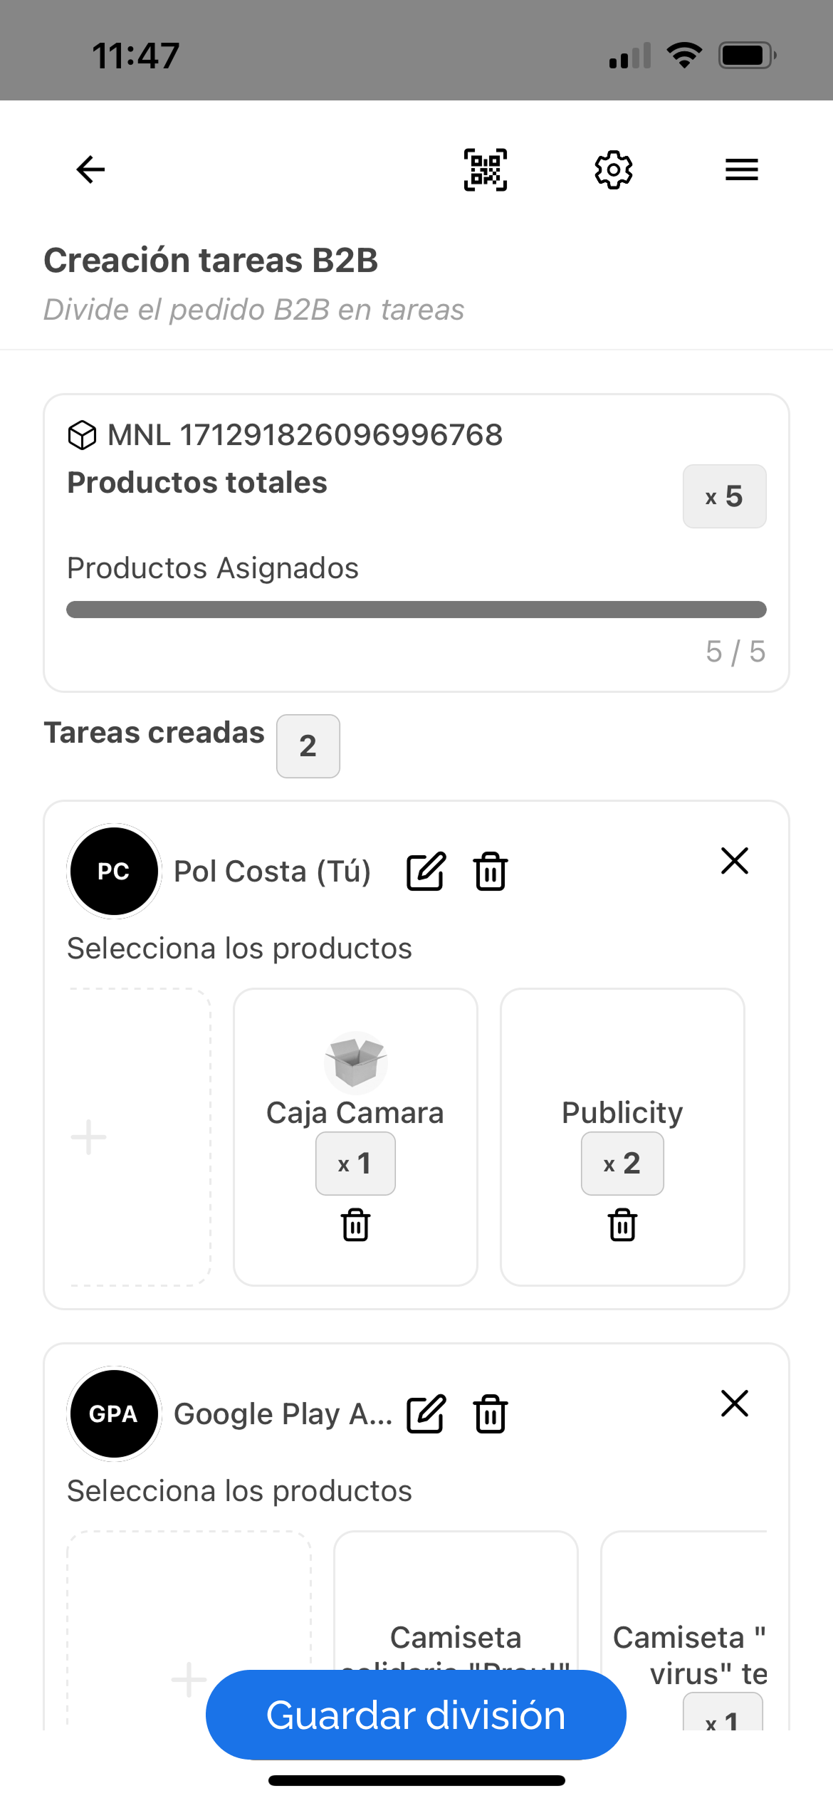Collapse the Pol Costa task card
833x1803 pixels.
734,861
